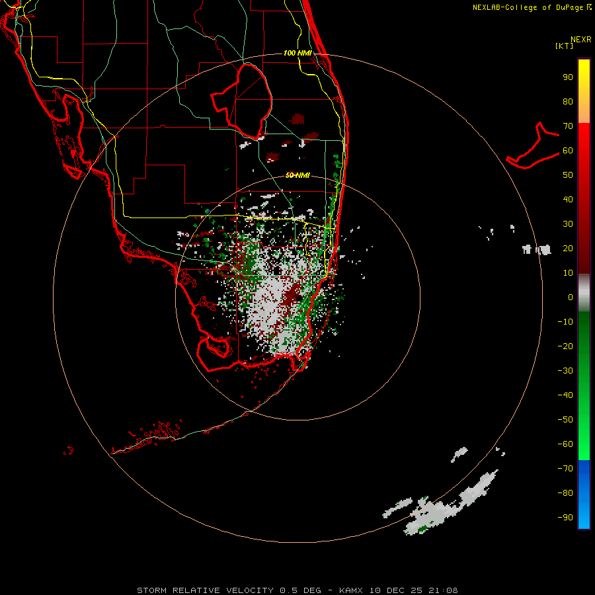Click the 90 value on velocity scale
The image size is (595, 595).
point(568,77)
